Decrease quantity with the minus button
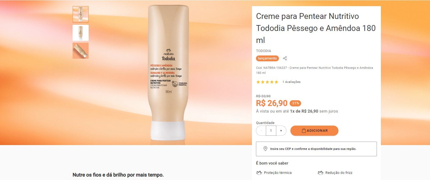The image size is (430, 180). coord(261,131)
